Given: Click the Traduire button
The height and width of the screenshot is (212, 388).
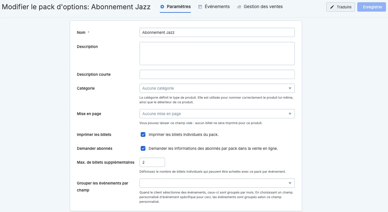Looking at the screenshot, I should click(x=341, y=7).
